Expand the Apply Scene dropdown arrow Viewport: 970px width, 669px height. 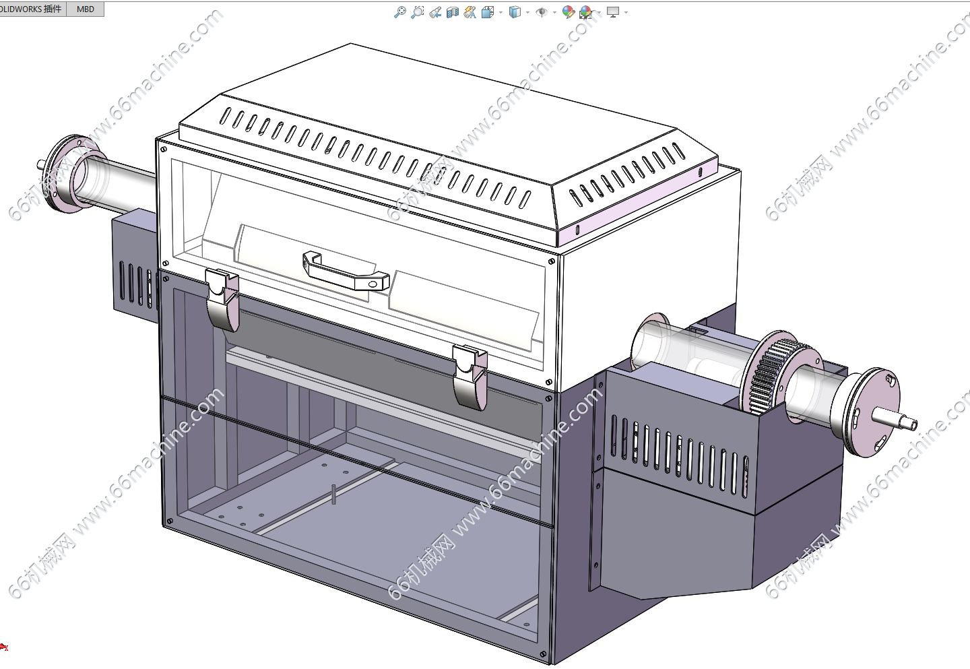[598, 12]
